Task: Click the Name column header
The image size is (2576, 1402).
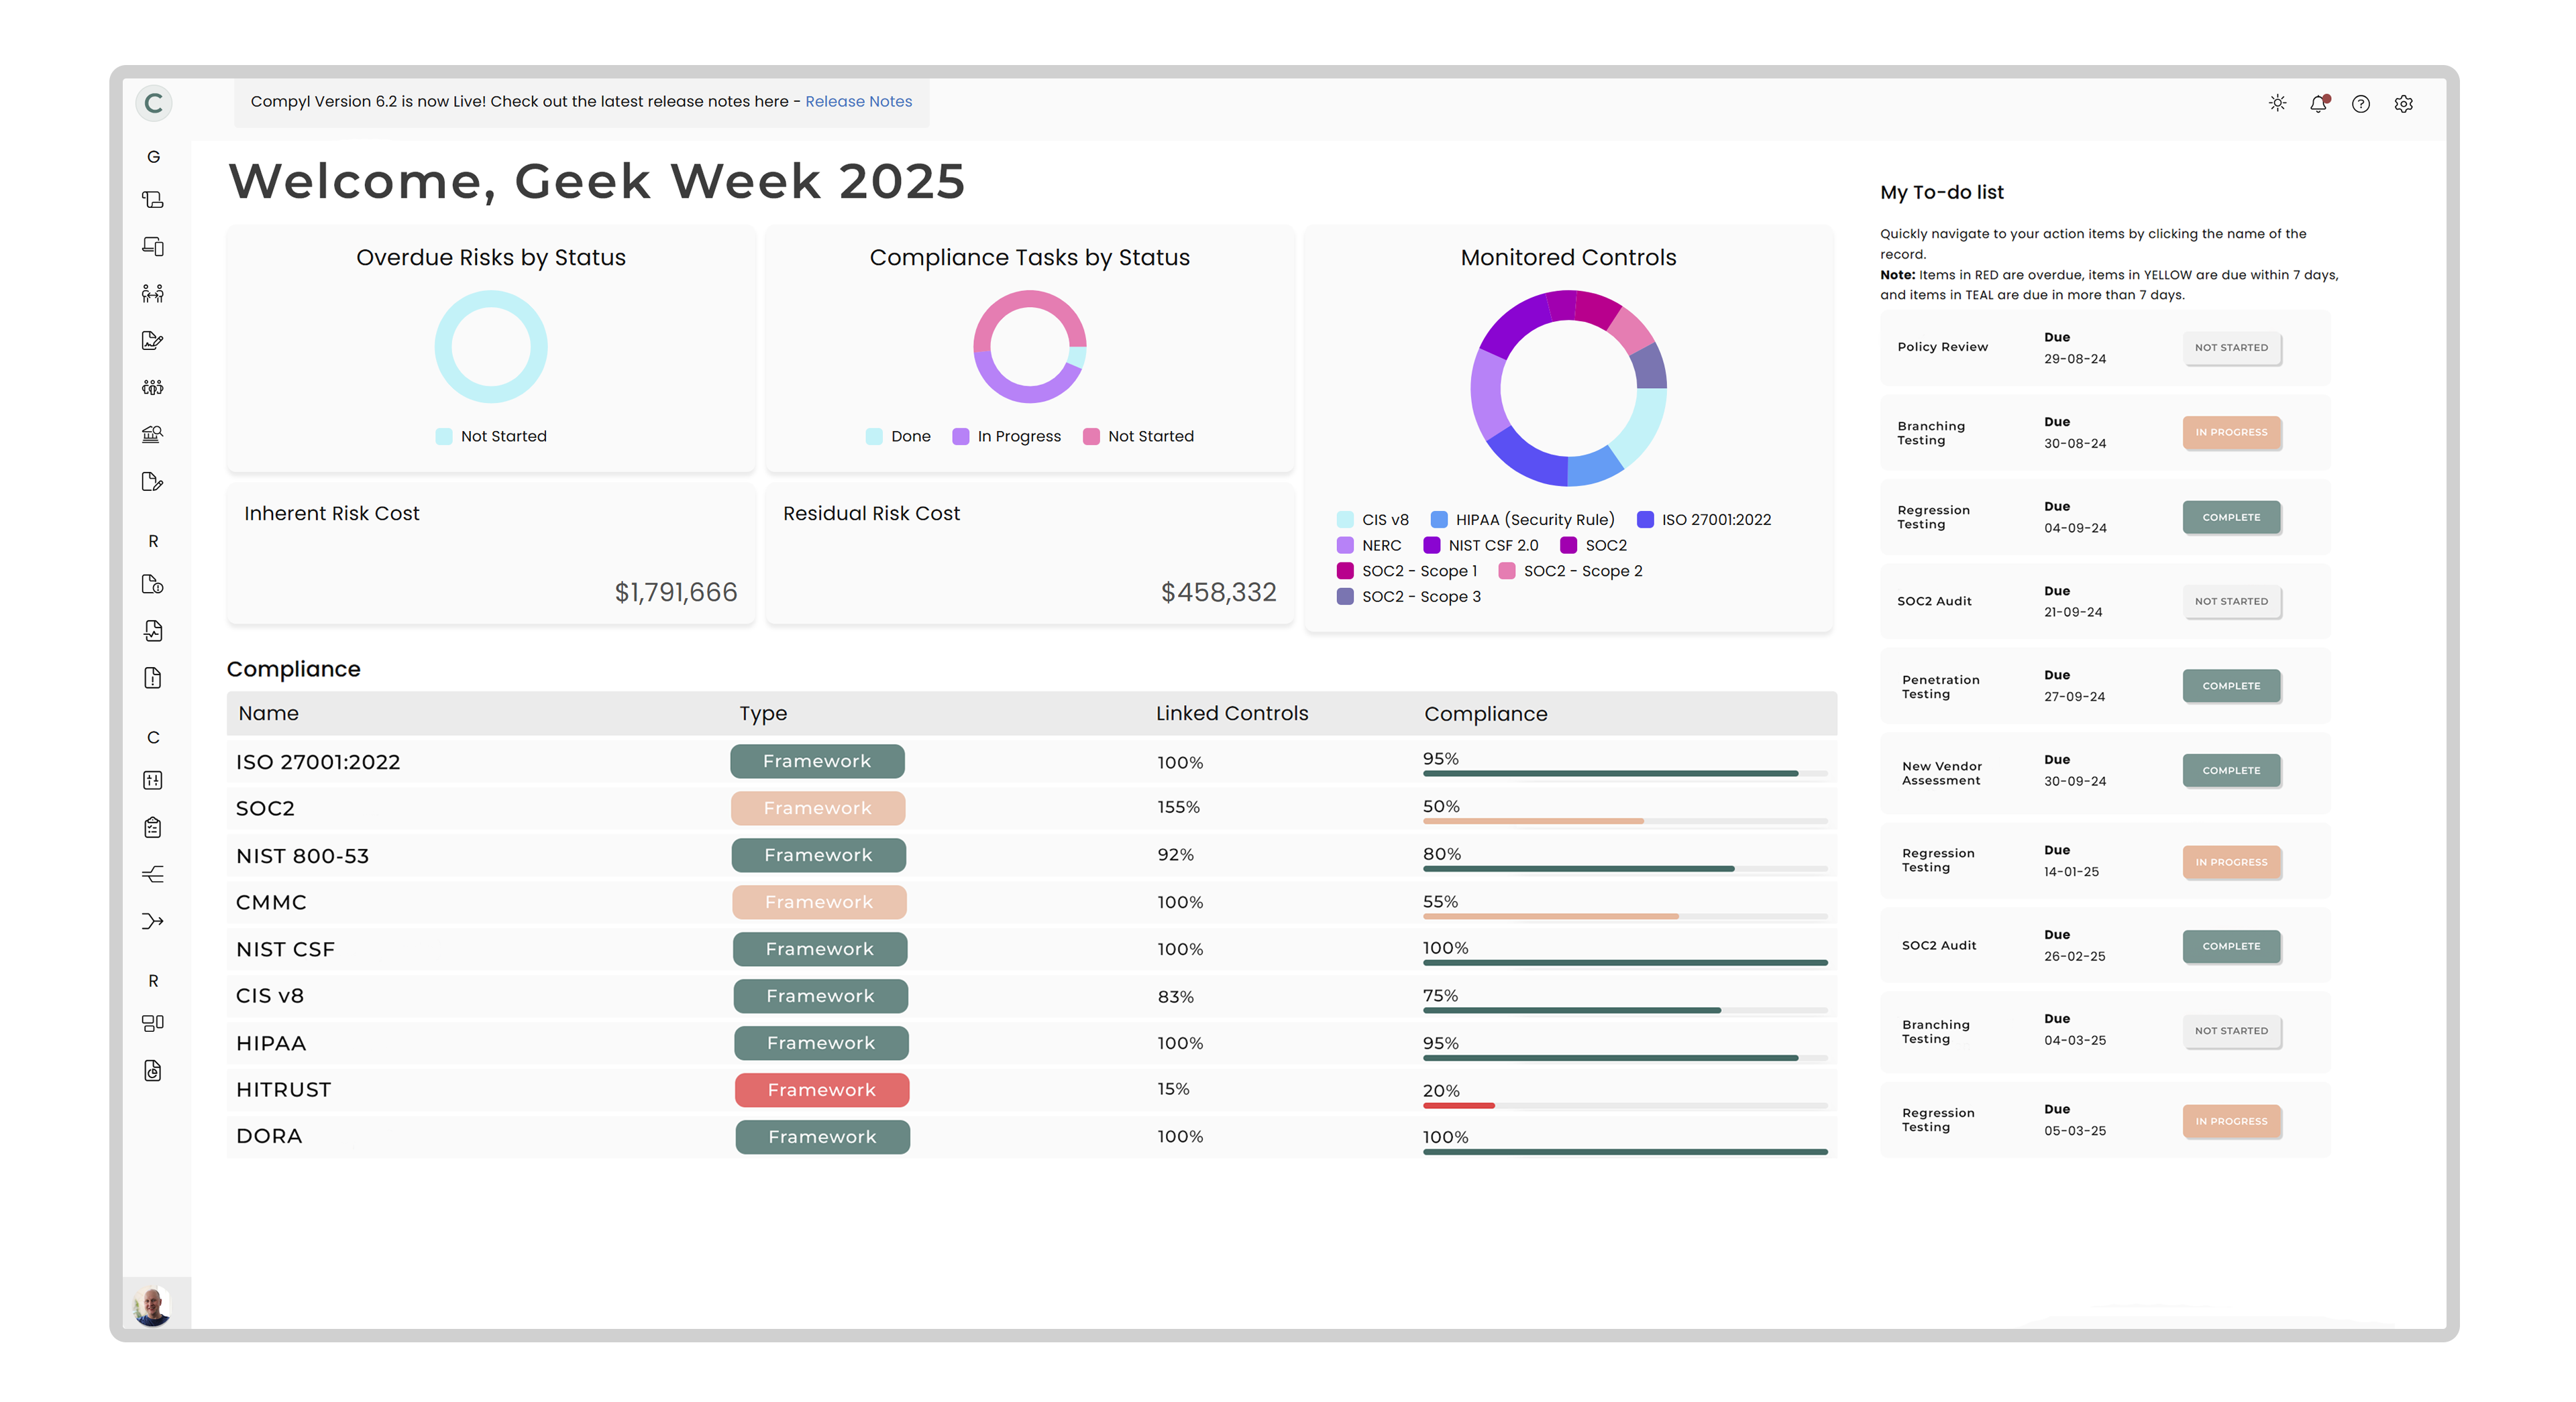Action: pos(268,713)
